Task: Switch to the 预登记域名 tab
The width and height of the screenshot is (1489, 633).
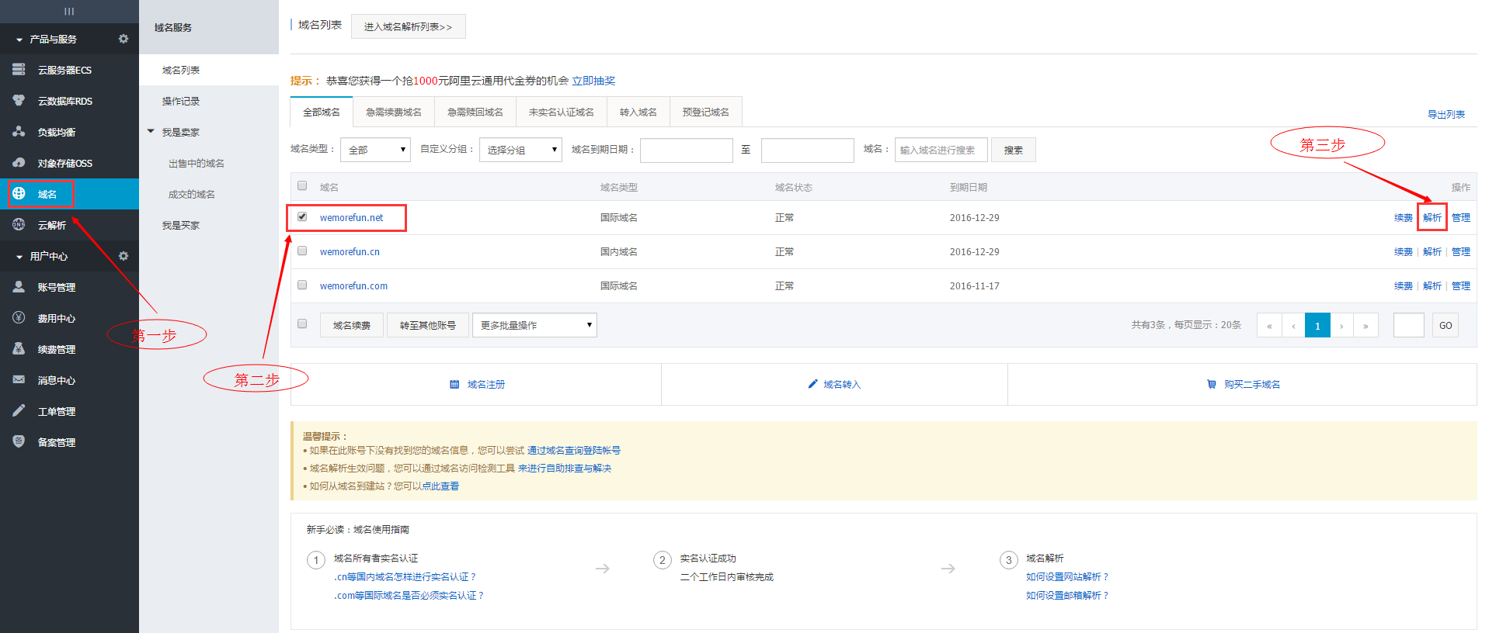Action: pos(706,112)
